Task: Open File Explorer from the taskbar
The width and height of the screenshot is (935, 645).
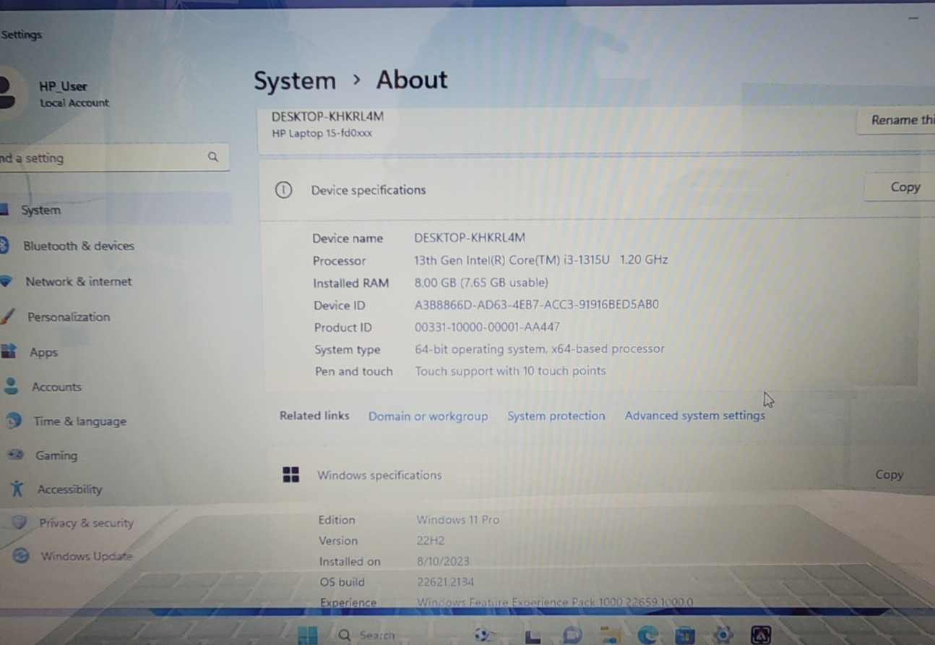Action: (x=610, y=636)
